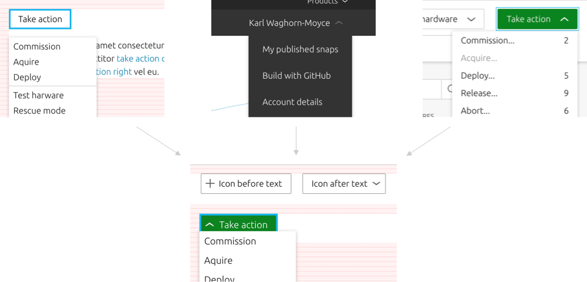Select the greyed Acquire... entry
Image resolution: width=587 pixels, height=282 pixels.
point(515,58)
